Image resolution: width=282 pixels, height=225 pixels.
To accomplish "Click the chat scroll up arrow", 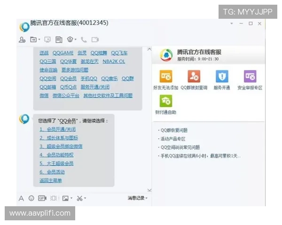I will pyautogui.click(x=149, y=49).
